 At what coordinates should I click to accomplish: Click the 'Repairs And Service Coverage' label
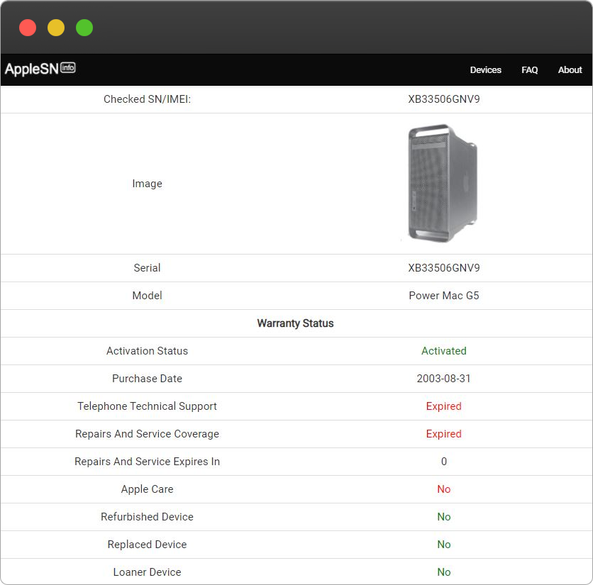[147, 434]
